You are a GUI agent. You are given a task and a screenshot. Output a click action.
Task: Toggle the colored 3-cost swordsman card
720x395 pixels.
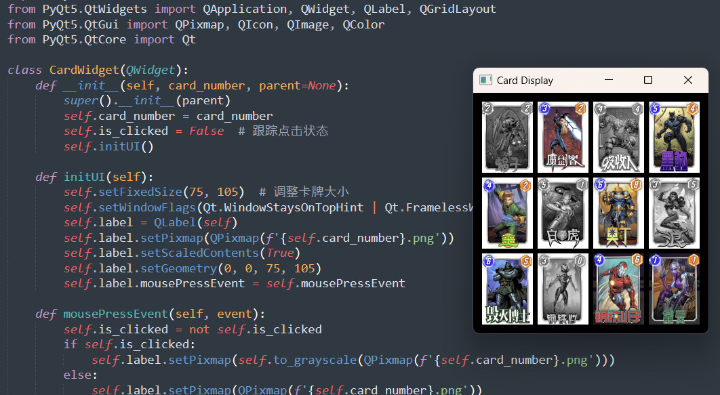[562, 138]
